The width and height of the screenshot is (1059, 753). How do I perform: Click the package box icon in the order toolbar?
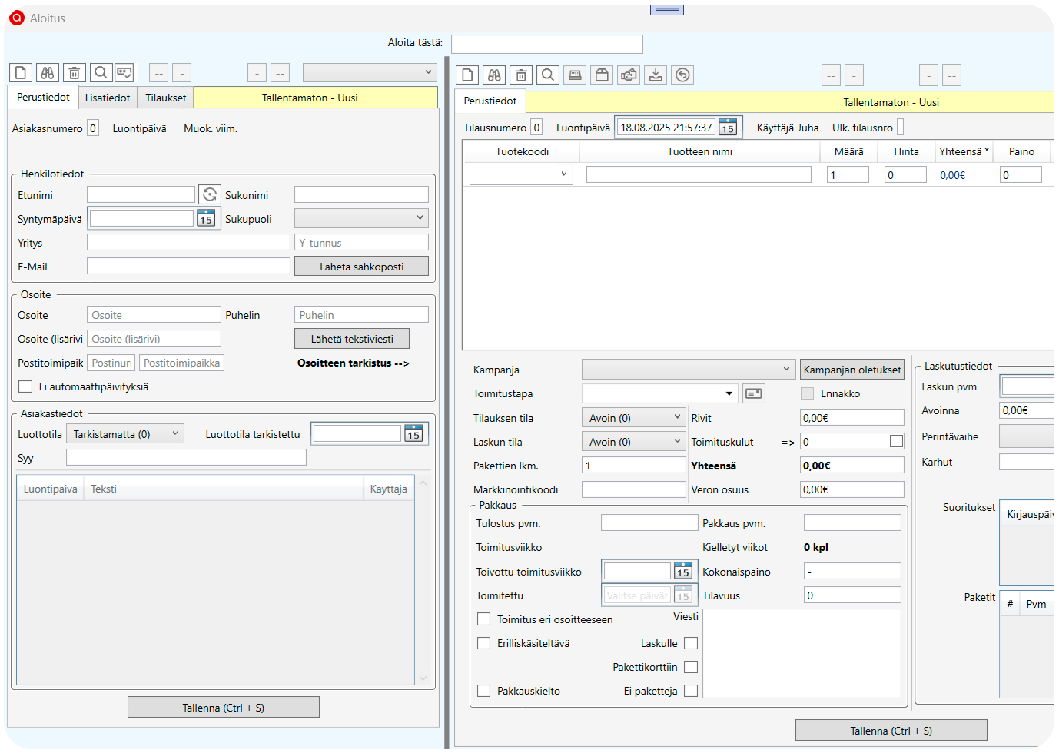[x=602, y=75]
